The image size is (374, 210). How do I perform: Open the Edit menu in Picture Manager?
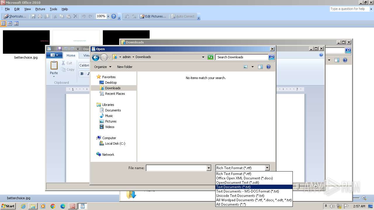tap(17, 9)
